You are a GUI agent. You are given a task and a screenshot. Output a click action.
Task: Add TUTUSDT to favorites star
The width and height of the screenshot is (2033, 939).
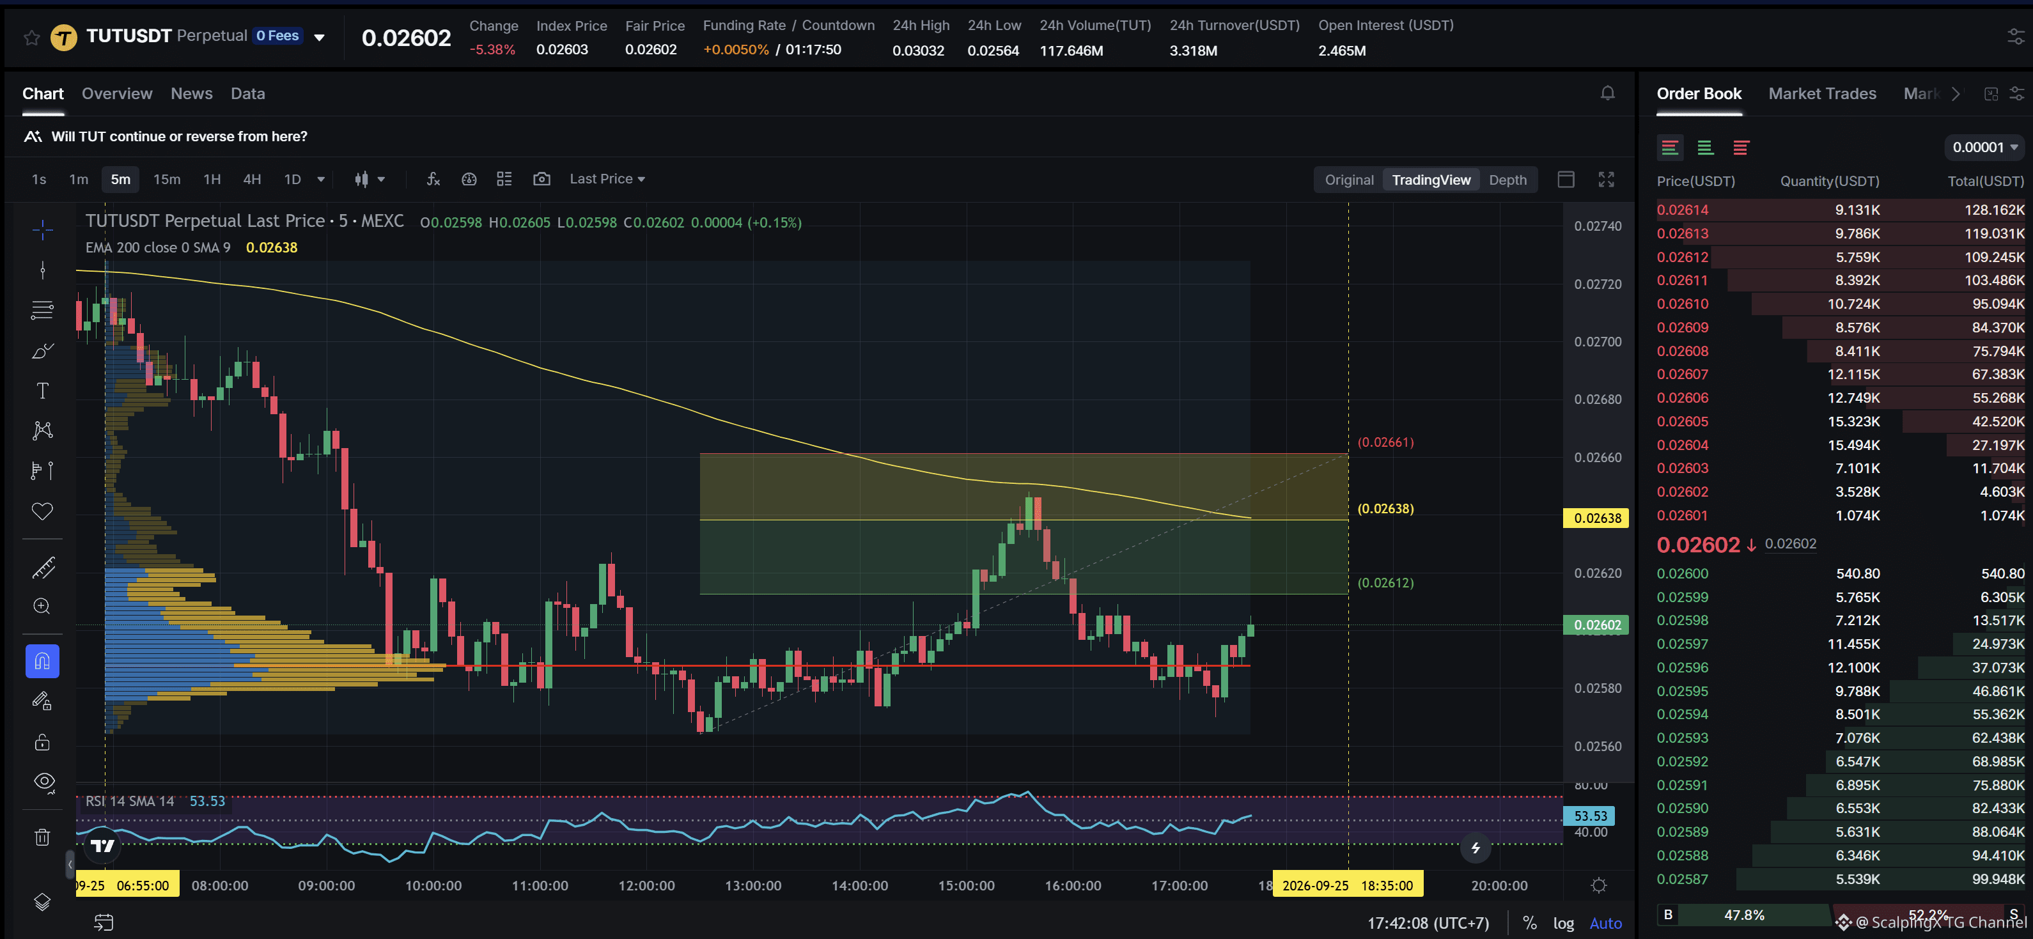pyautogui.click(x=31, y=37)
